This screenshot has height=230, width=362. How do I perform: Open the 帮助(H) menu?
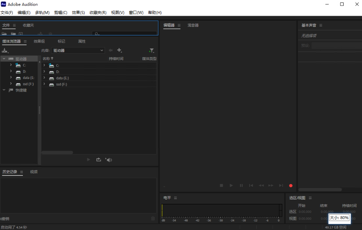[155, 13]
